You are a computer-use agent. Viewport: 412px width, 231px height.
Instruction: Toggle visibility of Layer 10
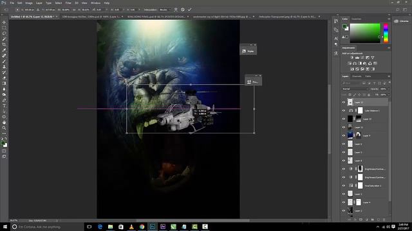pyautogui.click(x=343, y=119)
